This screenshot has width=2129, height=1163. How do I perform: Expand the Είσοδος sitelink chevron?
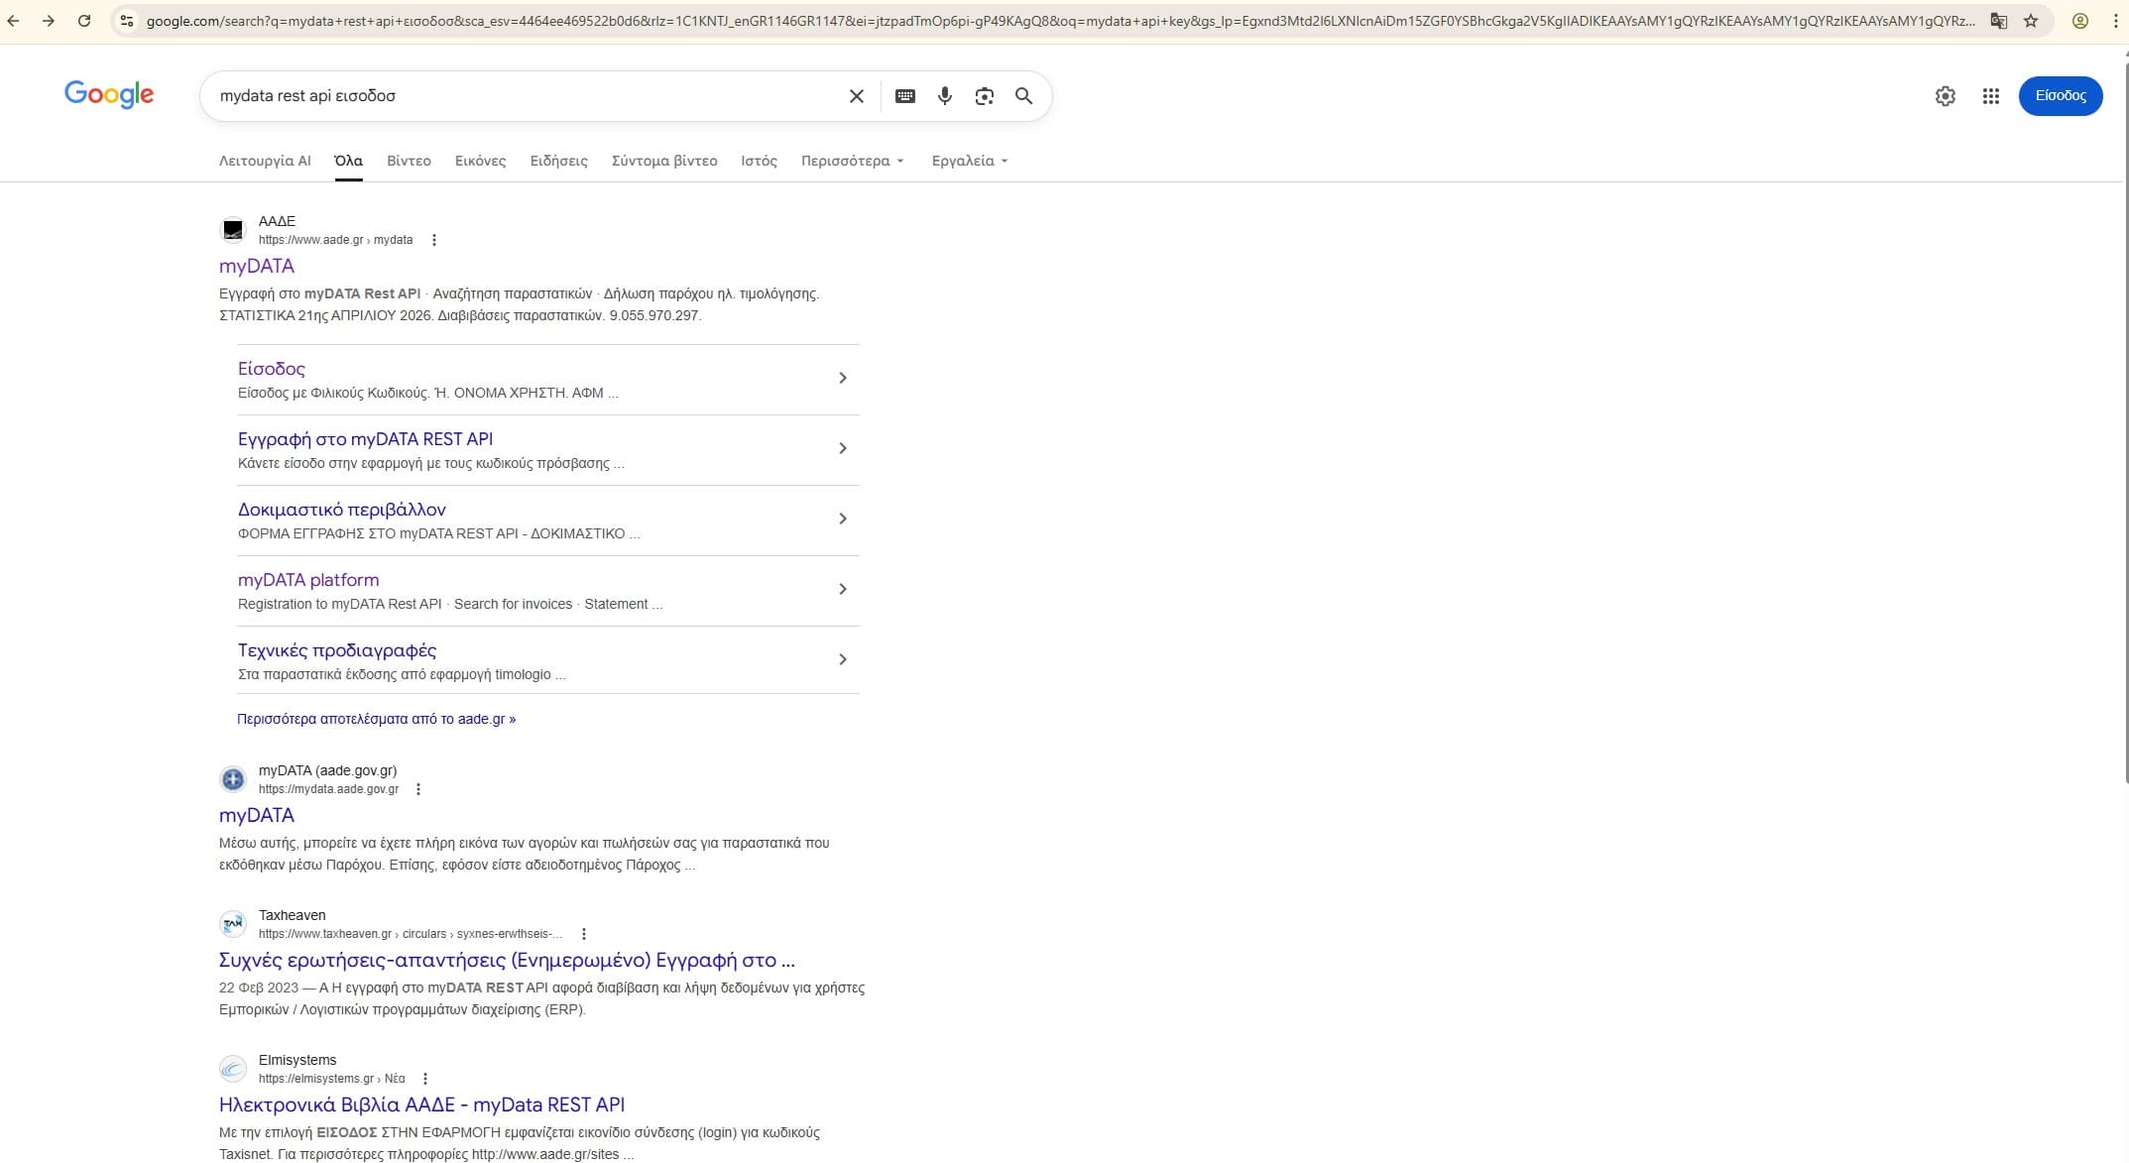click(843, 378)
